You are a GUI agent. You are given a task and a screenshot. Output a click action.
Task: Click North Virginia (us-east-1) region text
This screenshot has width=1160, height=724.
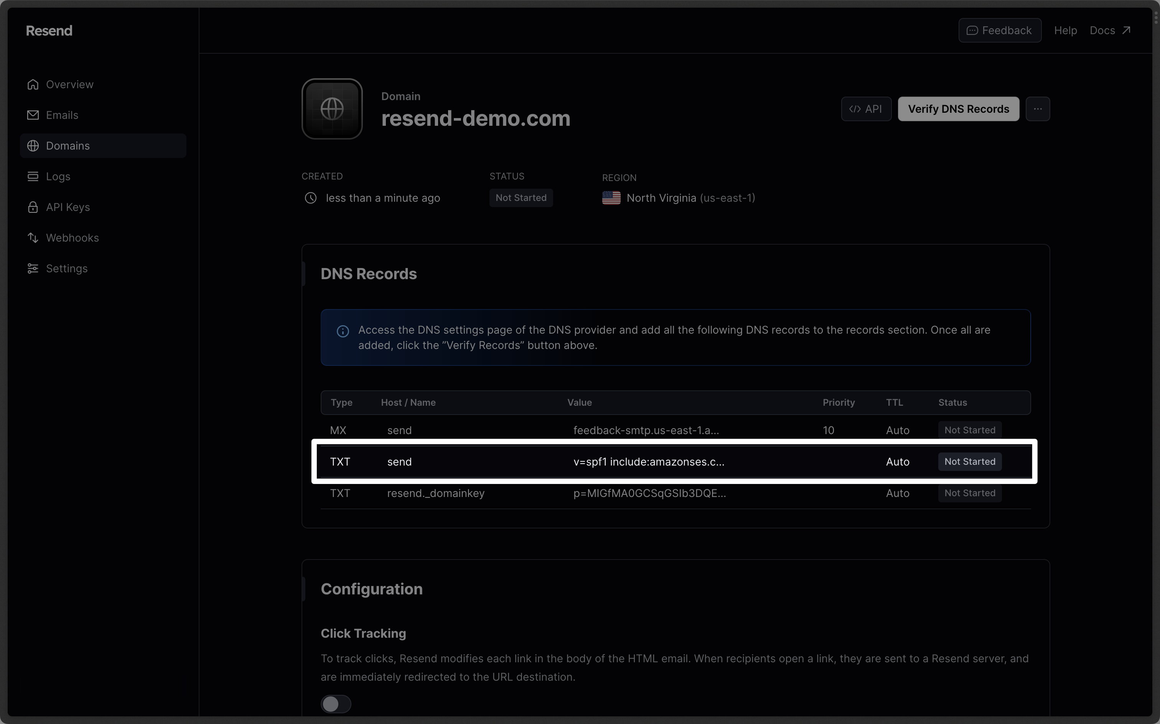690,198
